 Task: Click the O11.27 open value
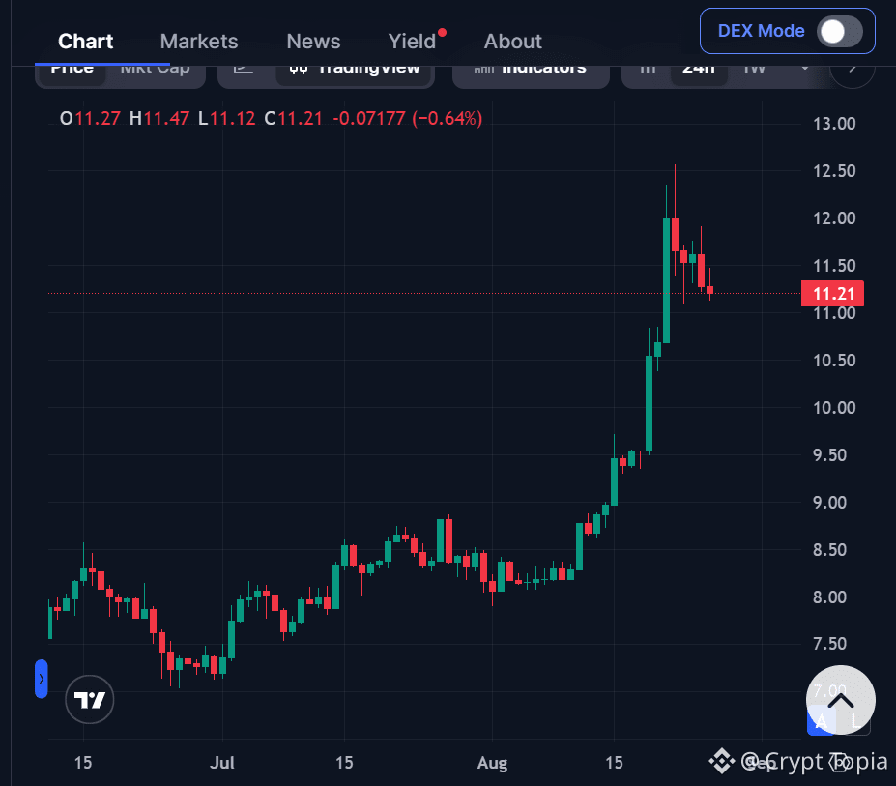90,118
